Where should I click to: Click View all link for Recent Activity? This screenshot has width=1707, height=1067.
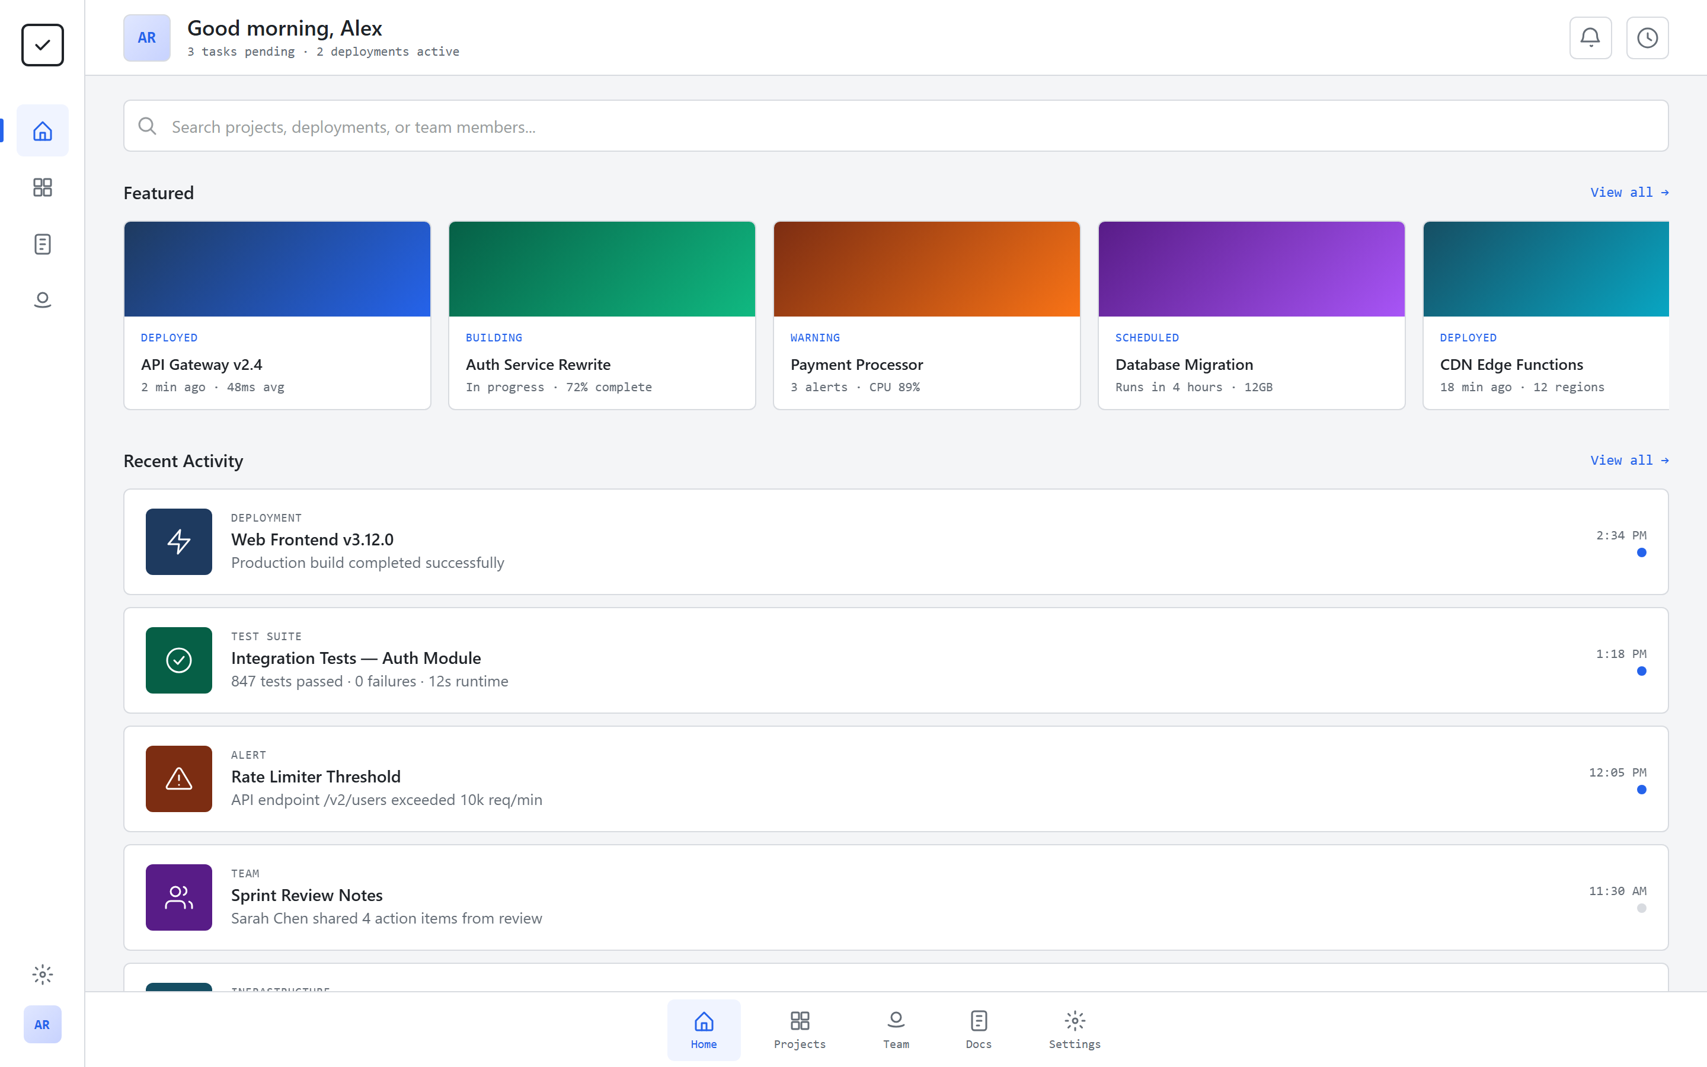point(1629,460)
